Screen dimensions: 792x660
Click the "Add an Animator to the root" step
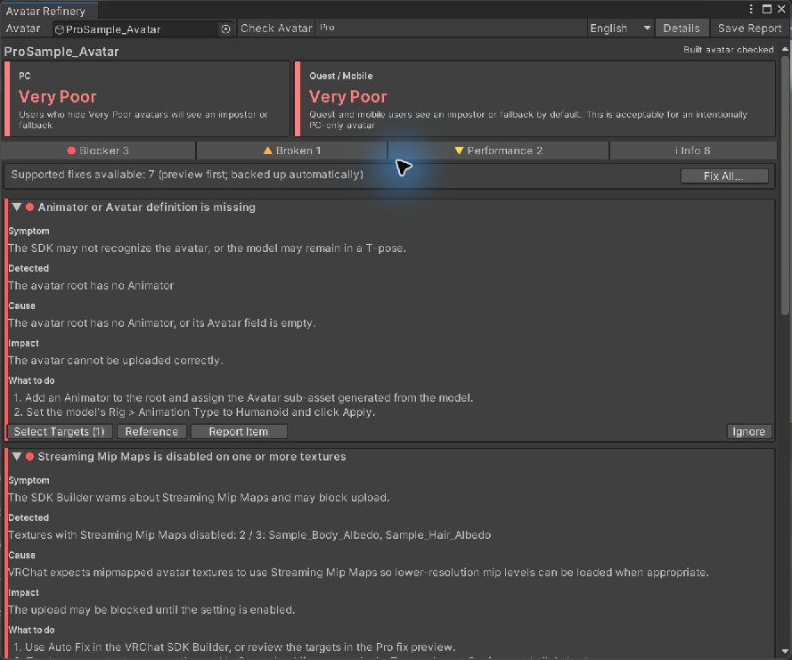(243, 398)
